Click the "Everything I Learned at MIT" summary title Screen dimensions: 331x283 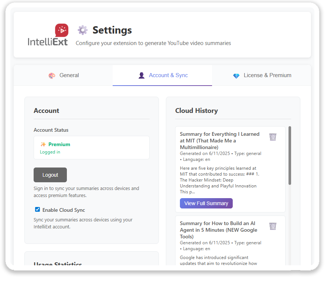click(219, 141)
